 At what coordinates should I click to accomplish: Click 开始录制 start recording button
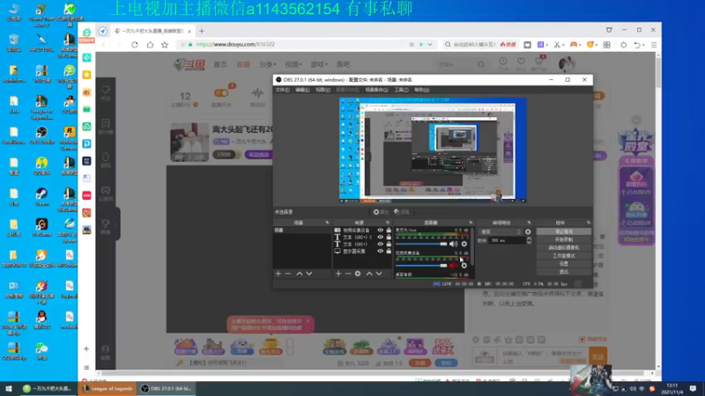point(564,239)
